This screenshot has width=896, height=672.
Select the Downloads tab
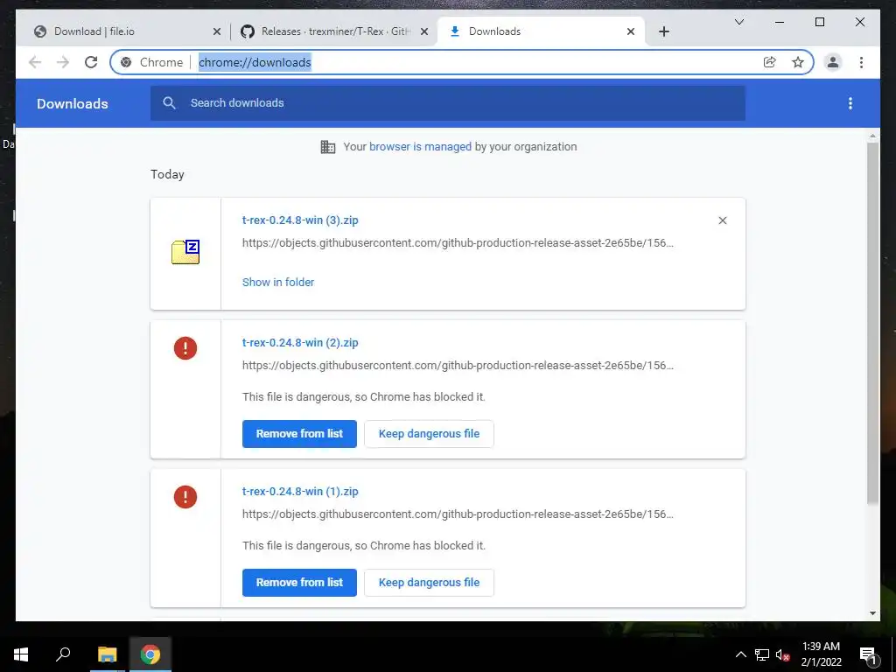(x=541, y=31)
